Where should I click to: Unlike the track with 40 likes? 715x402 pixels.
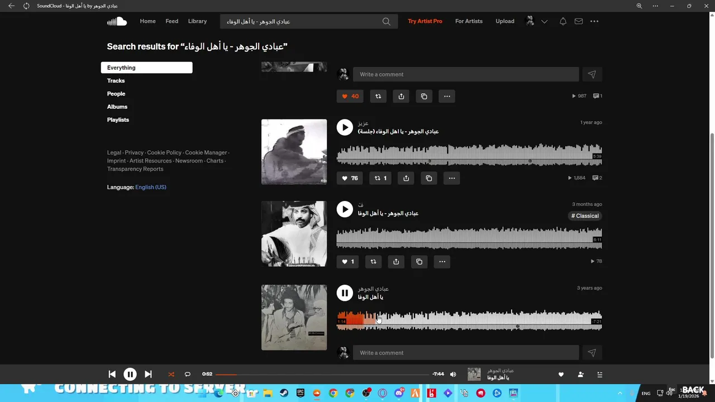pos(350,96)
